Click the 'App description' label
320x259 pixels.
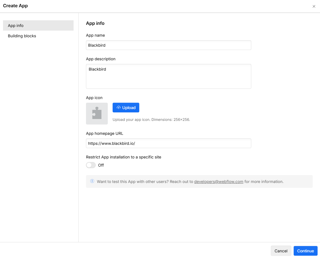tap(101, 59)
